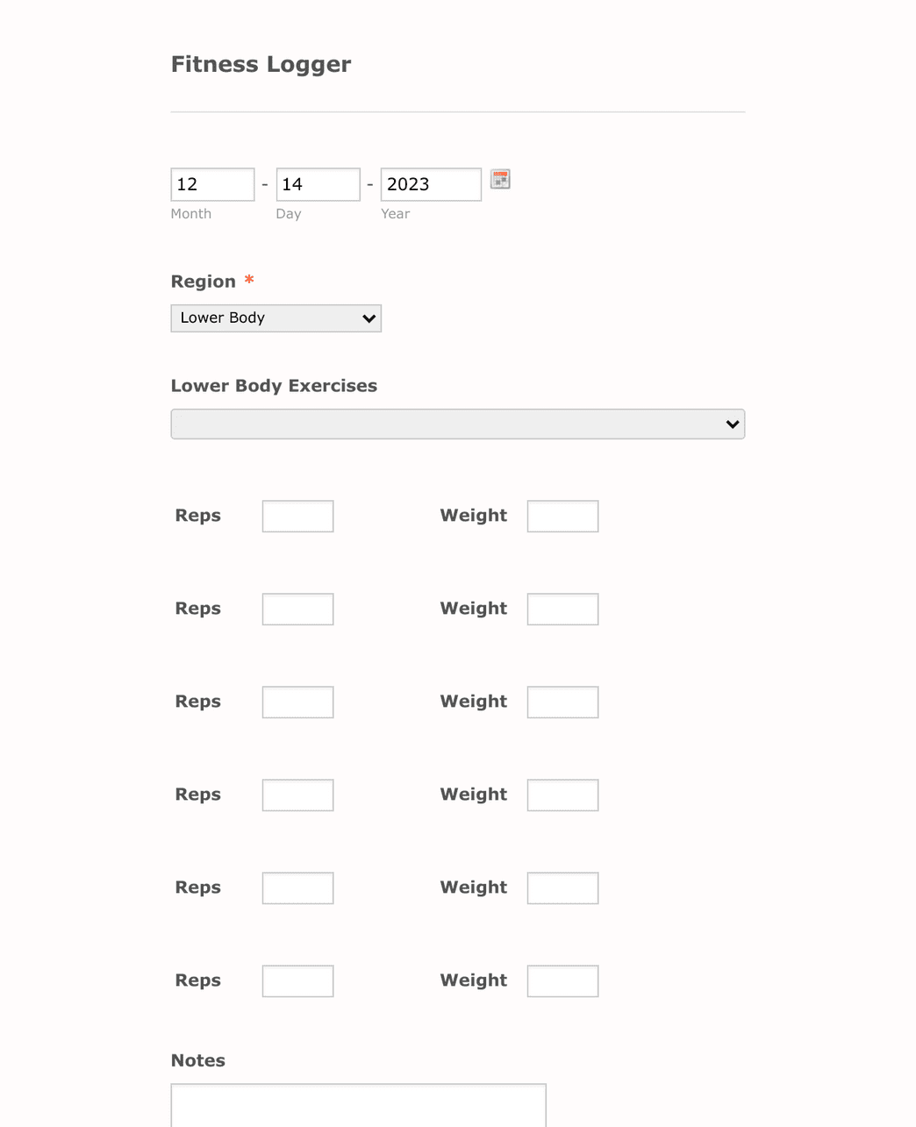The height and width of the screenshot is (1127, 916).
Task: Select the third Reps input
Action: [x=297, y=702]
